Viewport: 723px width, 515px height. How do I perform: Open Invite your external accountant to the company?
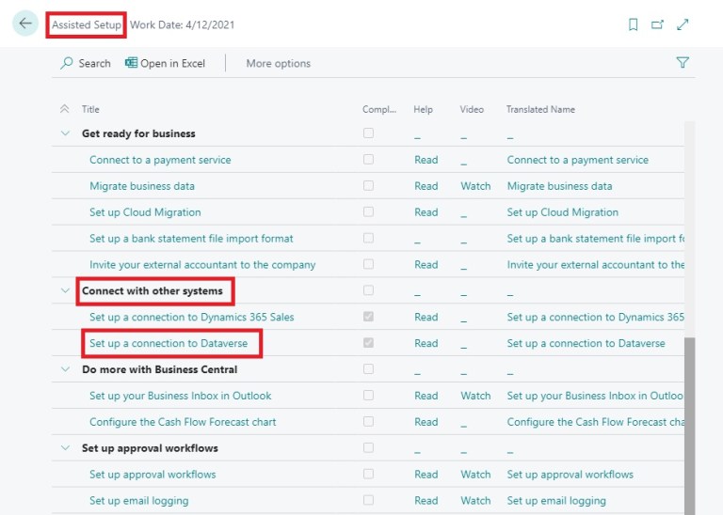202,265
